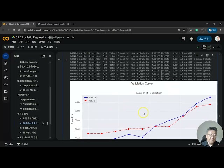The width and height of the screenshot is (224, 168).
Task: Click the RAM usage indicator
Action: pyautogui.click(x=206, y=46)
